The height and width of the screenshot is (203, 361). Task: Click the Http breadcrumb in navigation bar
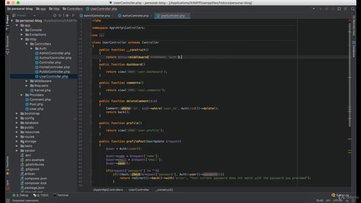click(54, 9)
